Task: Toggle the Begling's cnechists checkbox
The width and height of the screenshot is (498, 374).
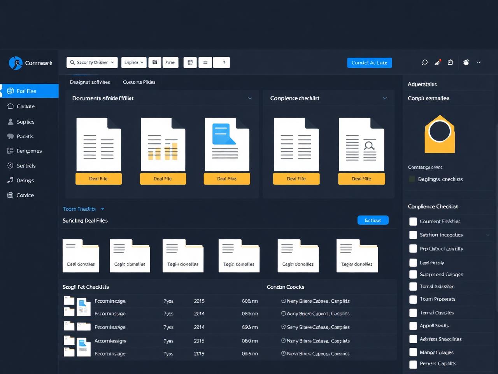Action: (412, 179)
